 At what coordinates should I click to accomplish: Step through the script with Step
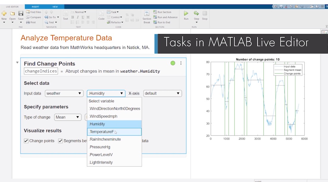(196, 15)
